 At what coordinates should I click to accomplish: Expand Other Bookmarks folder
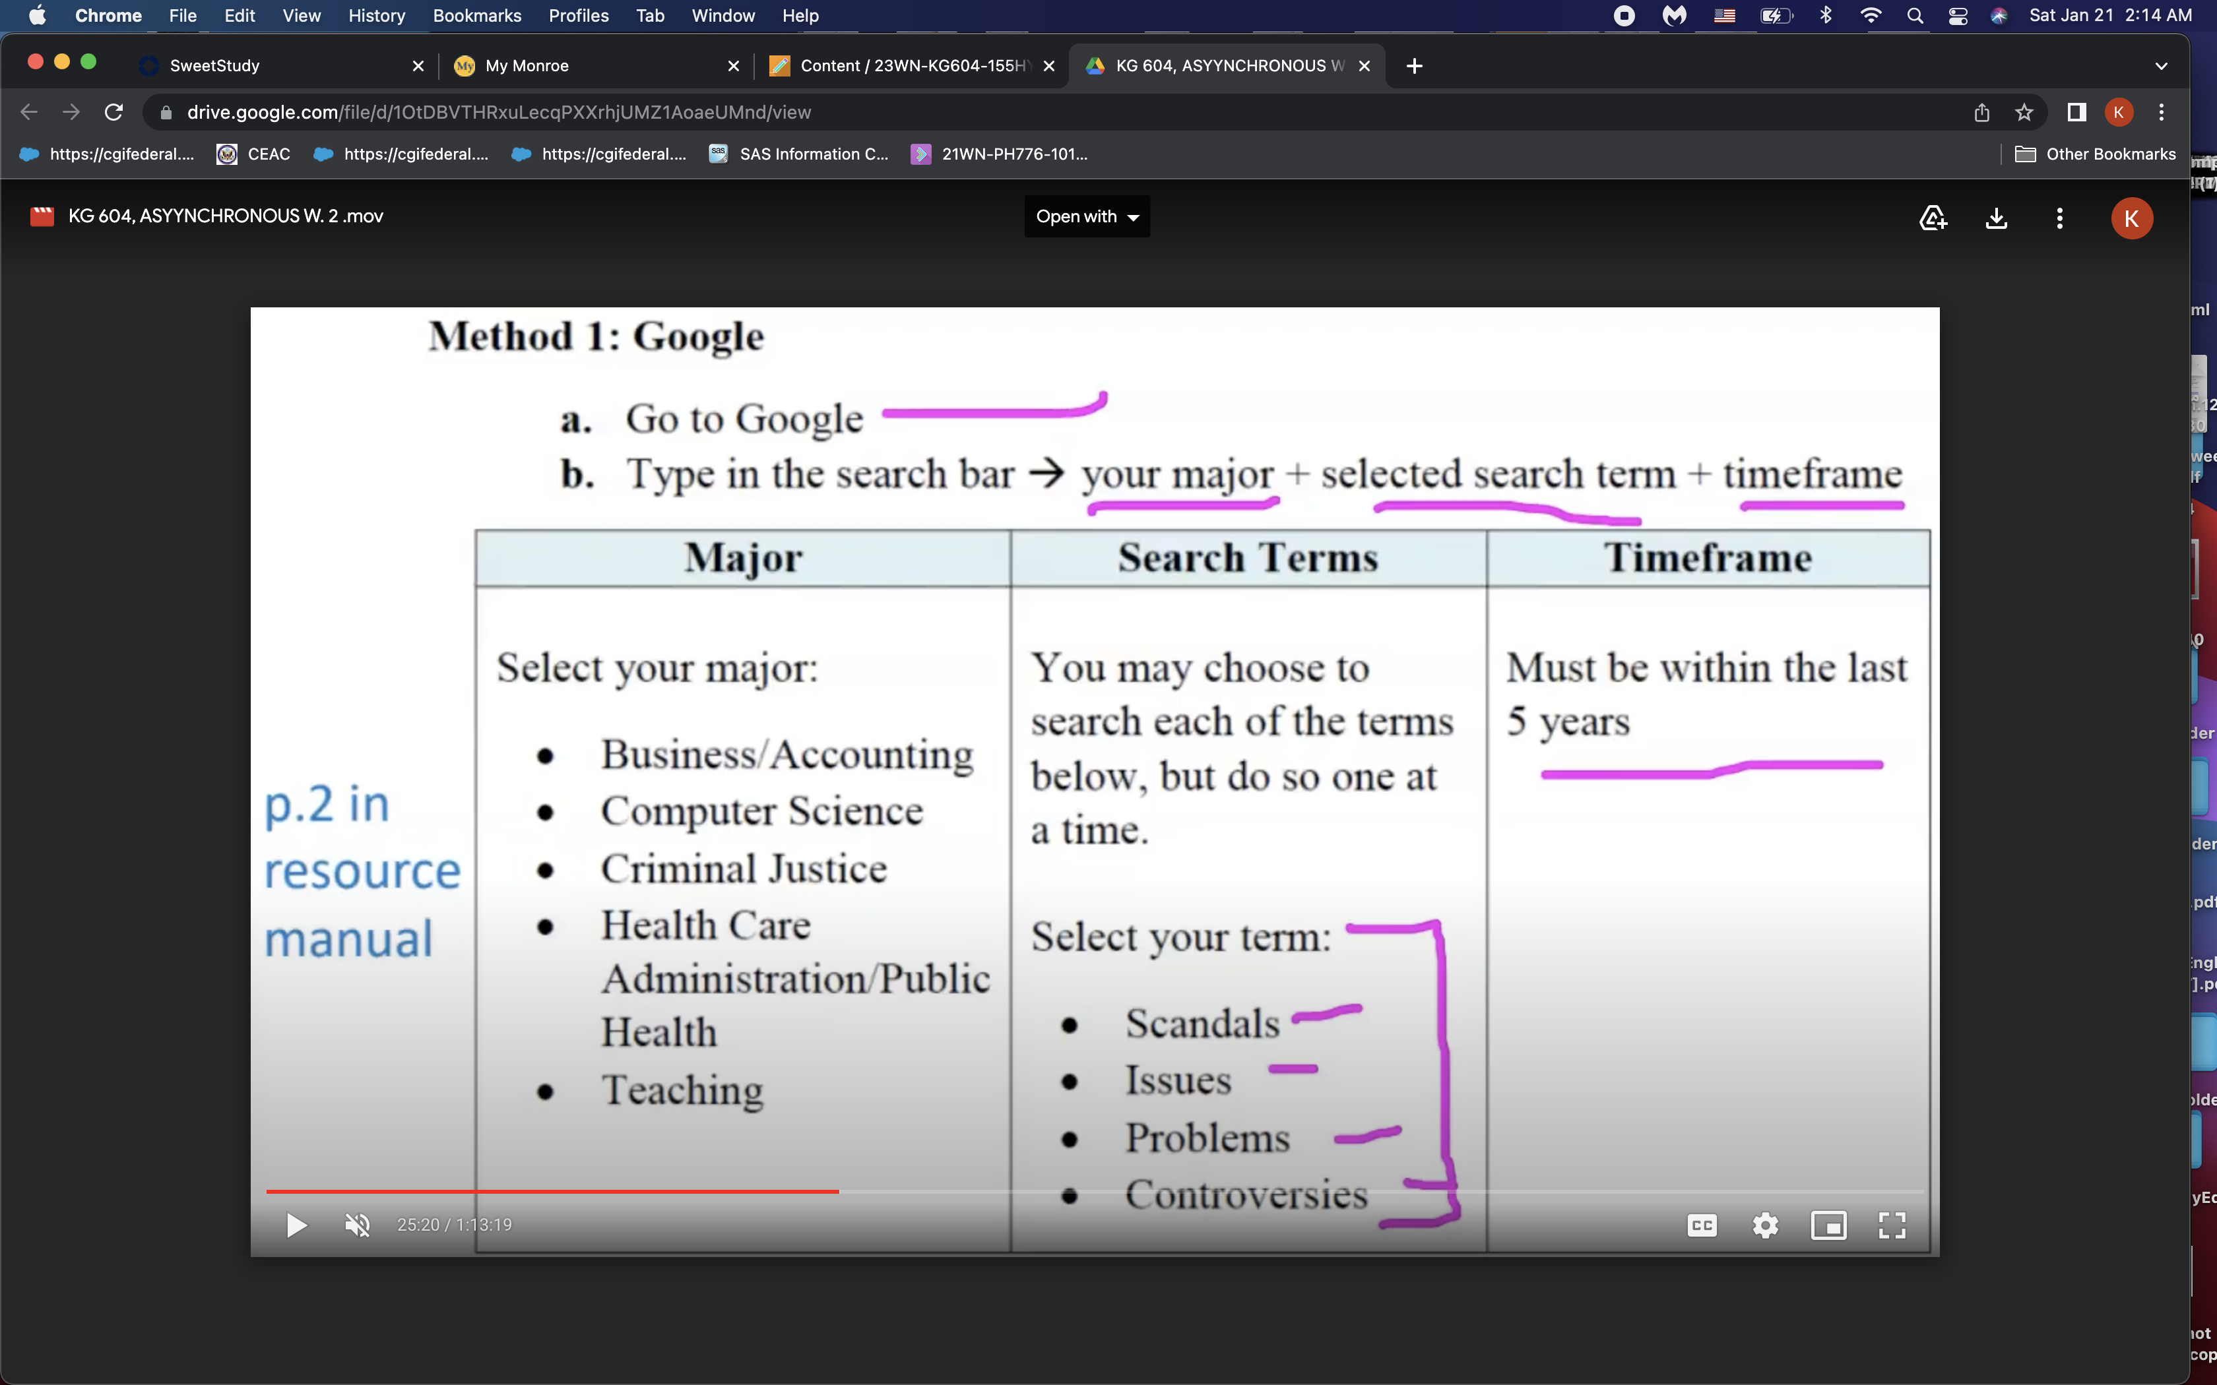click(x=2095, y=154)
